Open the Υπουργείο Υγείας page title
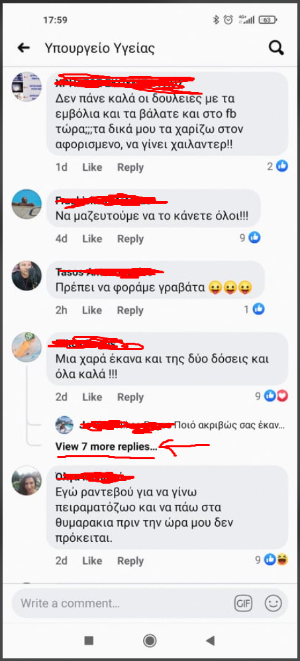This screenshot has width=300, height=661. [x=99, y=48]
